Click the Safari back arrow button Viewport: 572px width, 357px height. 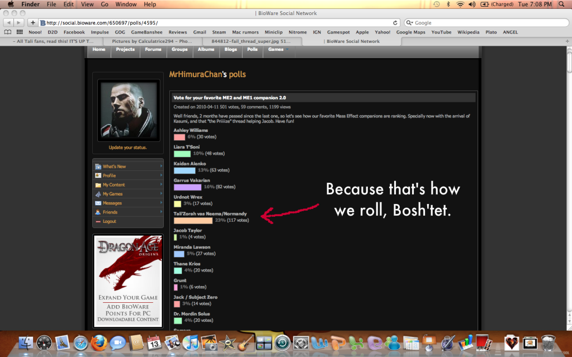[8, 23]
